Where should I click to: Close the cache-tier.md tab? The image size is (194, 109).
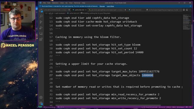86,10
